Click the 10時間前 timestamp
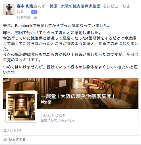141x145 pixels. (24, 17)
